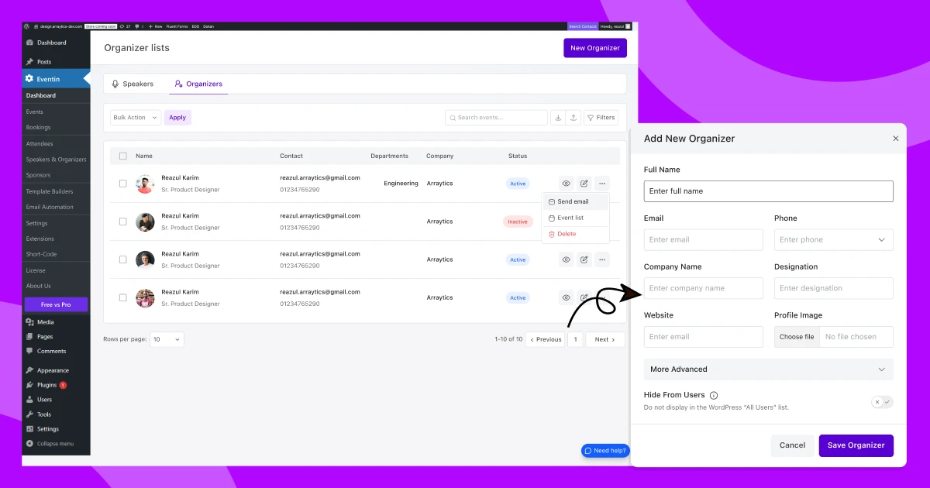Expand the More Advanced section
The height and width of the screenshot is (488, 930).
click(768, 369)
